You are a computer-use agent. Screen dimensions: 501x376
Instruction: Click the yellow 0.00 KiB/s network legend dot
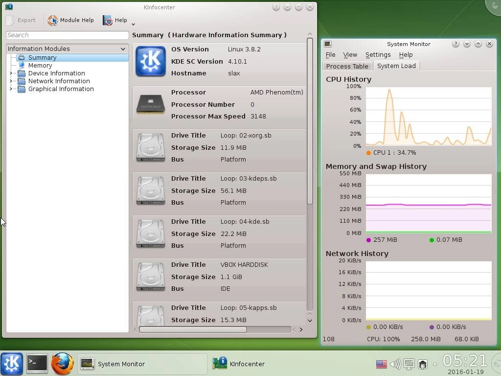click(x=368, y=327)
